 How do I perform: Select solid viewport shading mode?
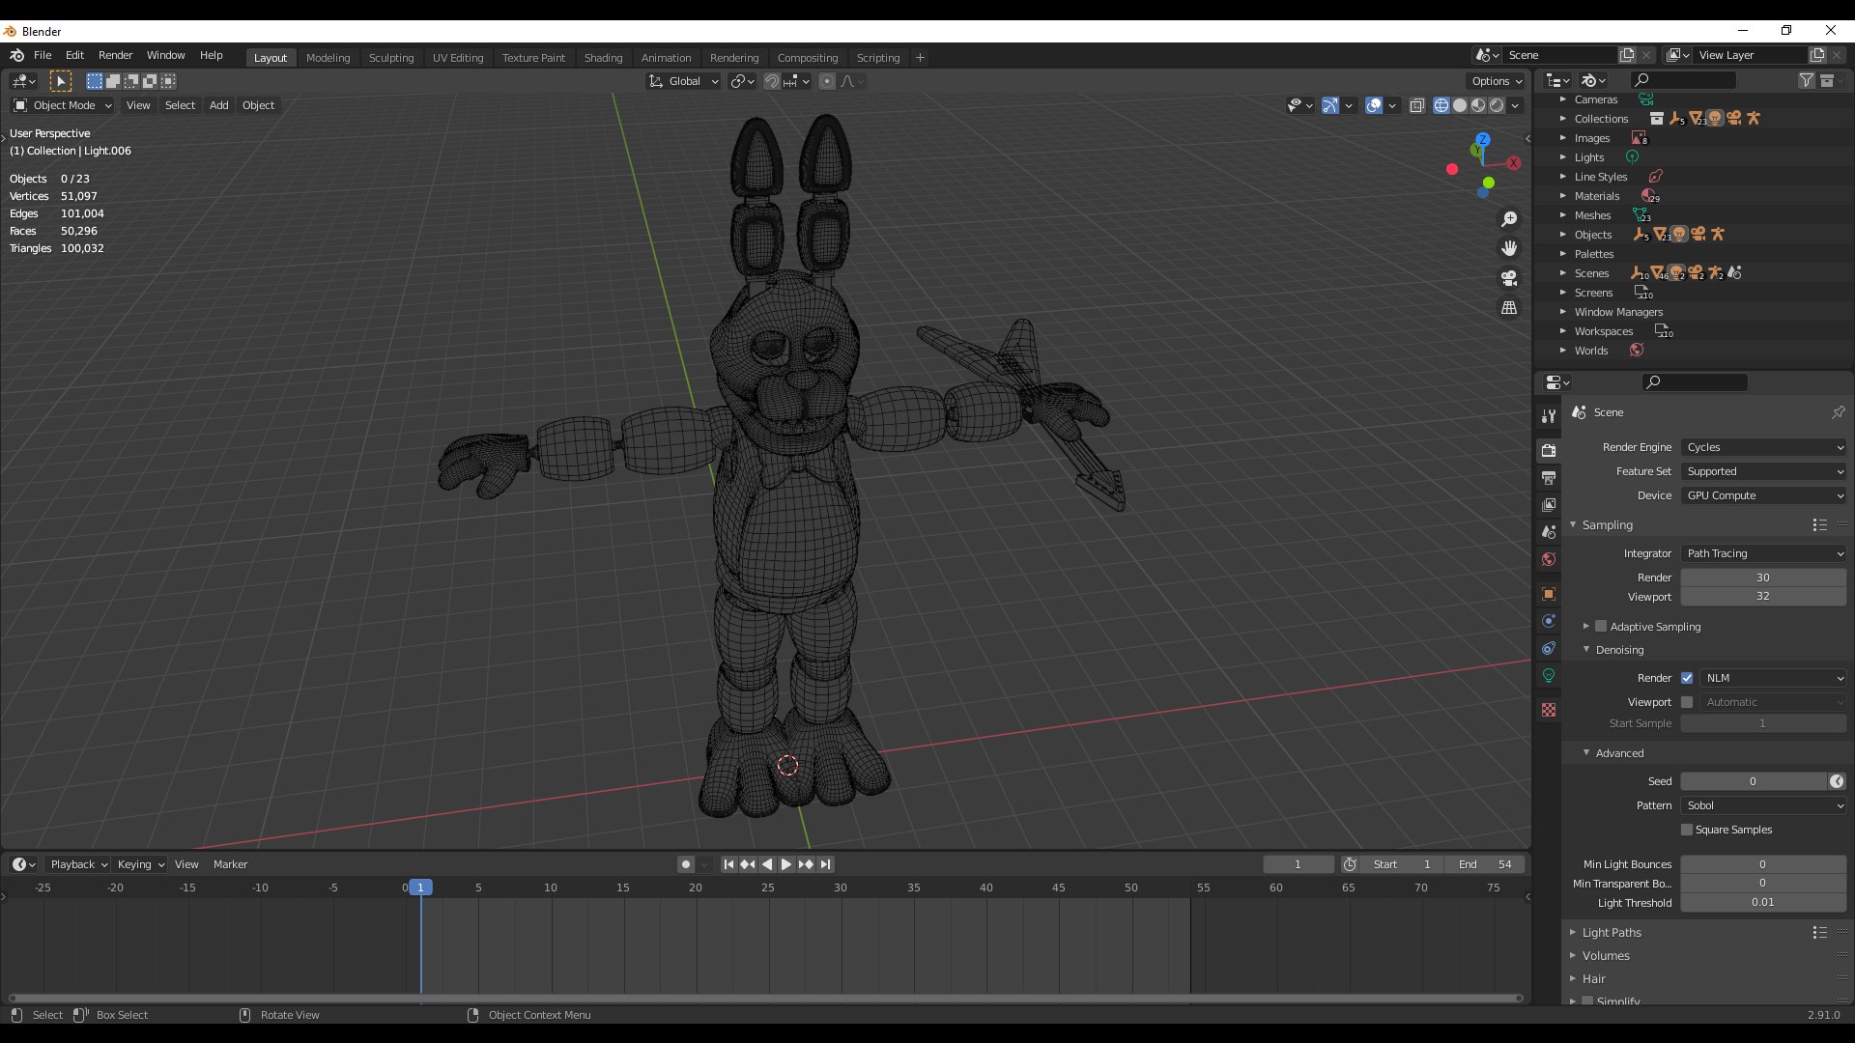(1460, 105)
